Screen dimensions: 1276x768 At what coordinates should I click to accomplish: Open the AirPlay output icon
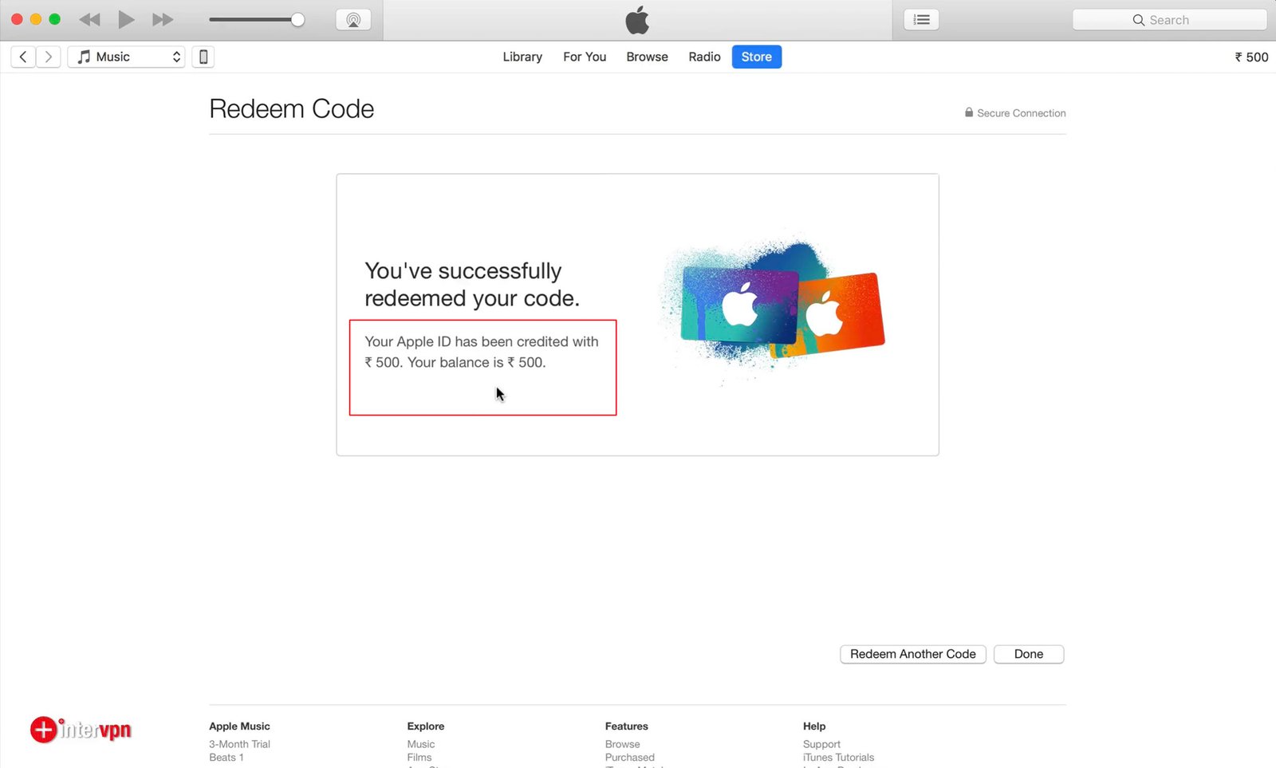[353, 20]
